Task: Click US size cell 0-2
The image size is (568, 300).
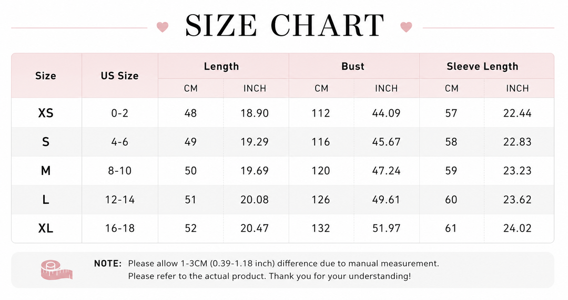Action: click(120, 113)
